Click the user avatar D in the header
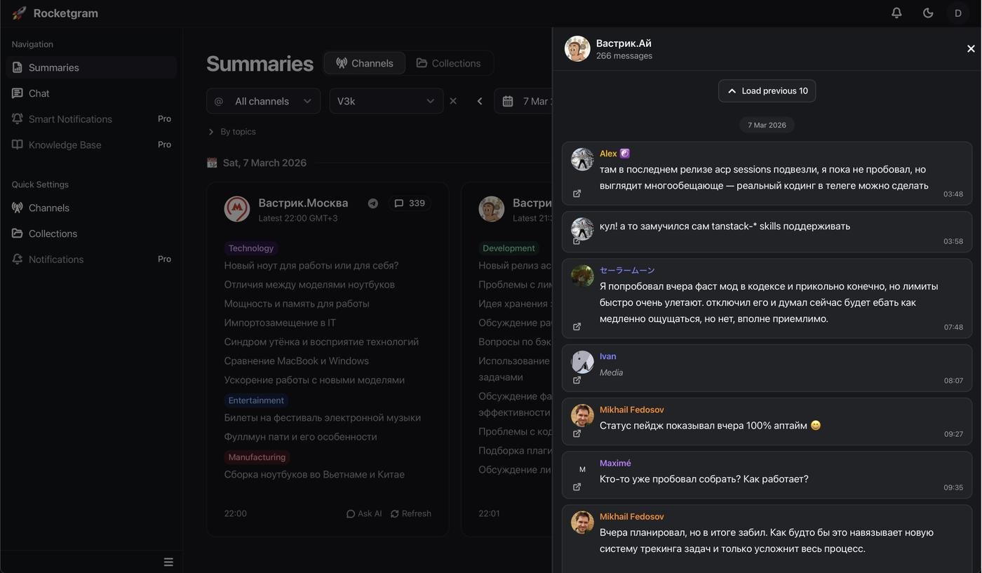 coord(958,13)
